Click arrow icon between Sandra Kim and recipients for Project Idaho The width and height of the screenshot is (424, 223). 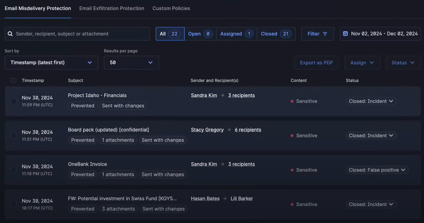(223, 95)
